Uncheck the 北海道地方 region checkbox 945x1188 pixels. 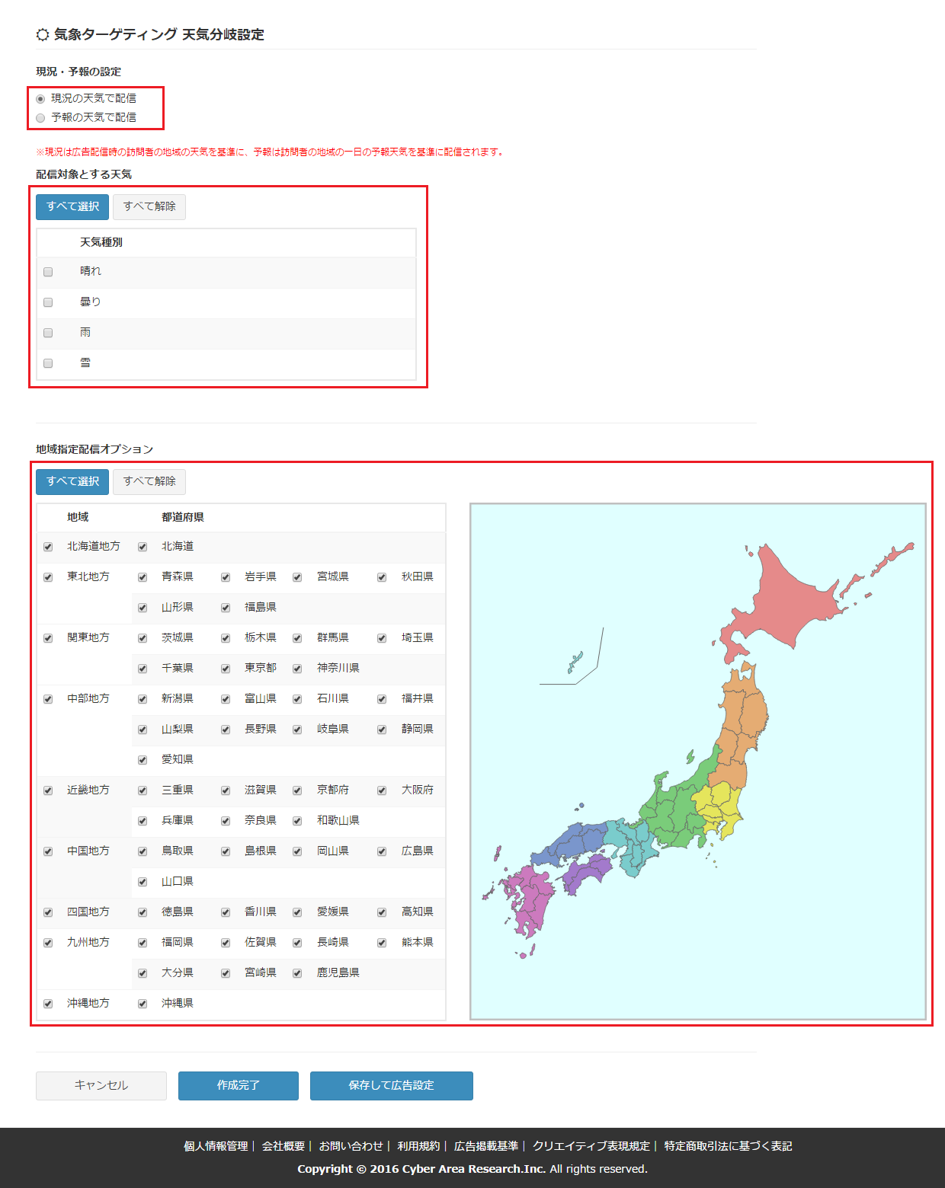point(48,547)
